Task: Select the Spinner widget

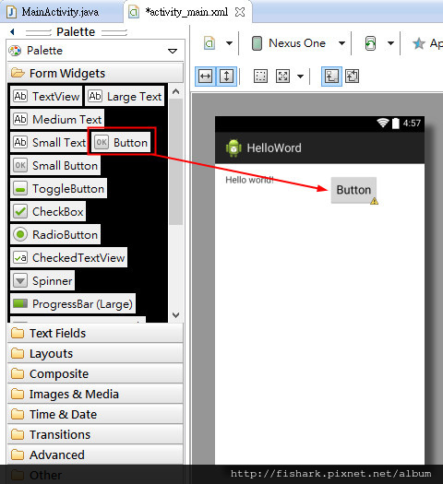Action: (42, 280)
